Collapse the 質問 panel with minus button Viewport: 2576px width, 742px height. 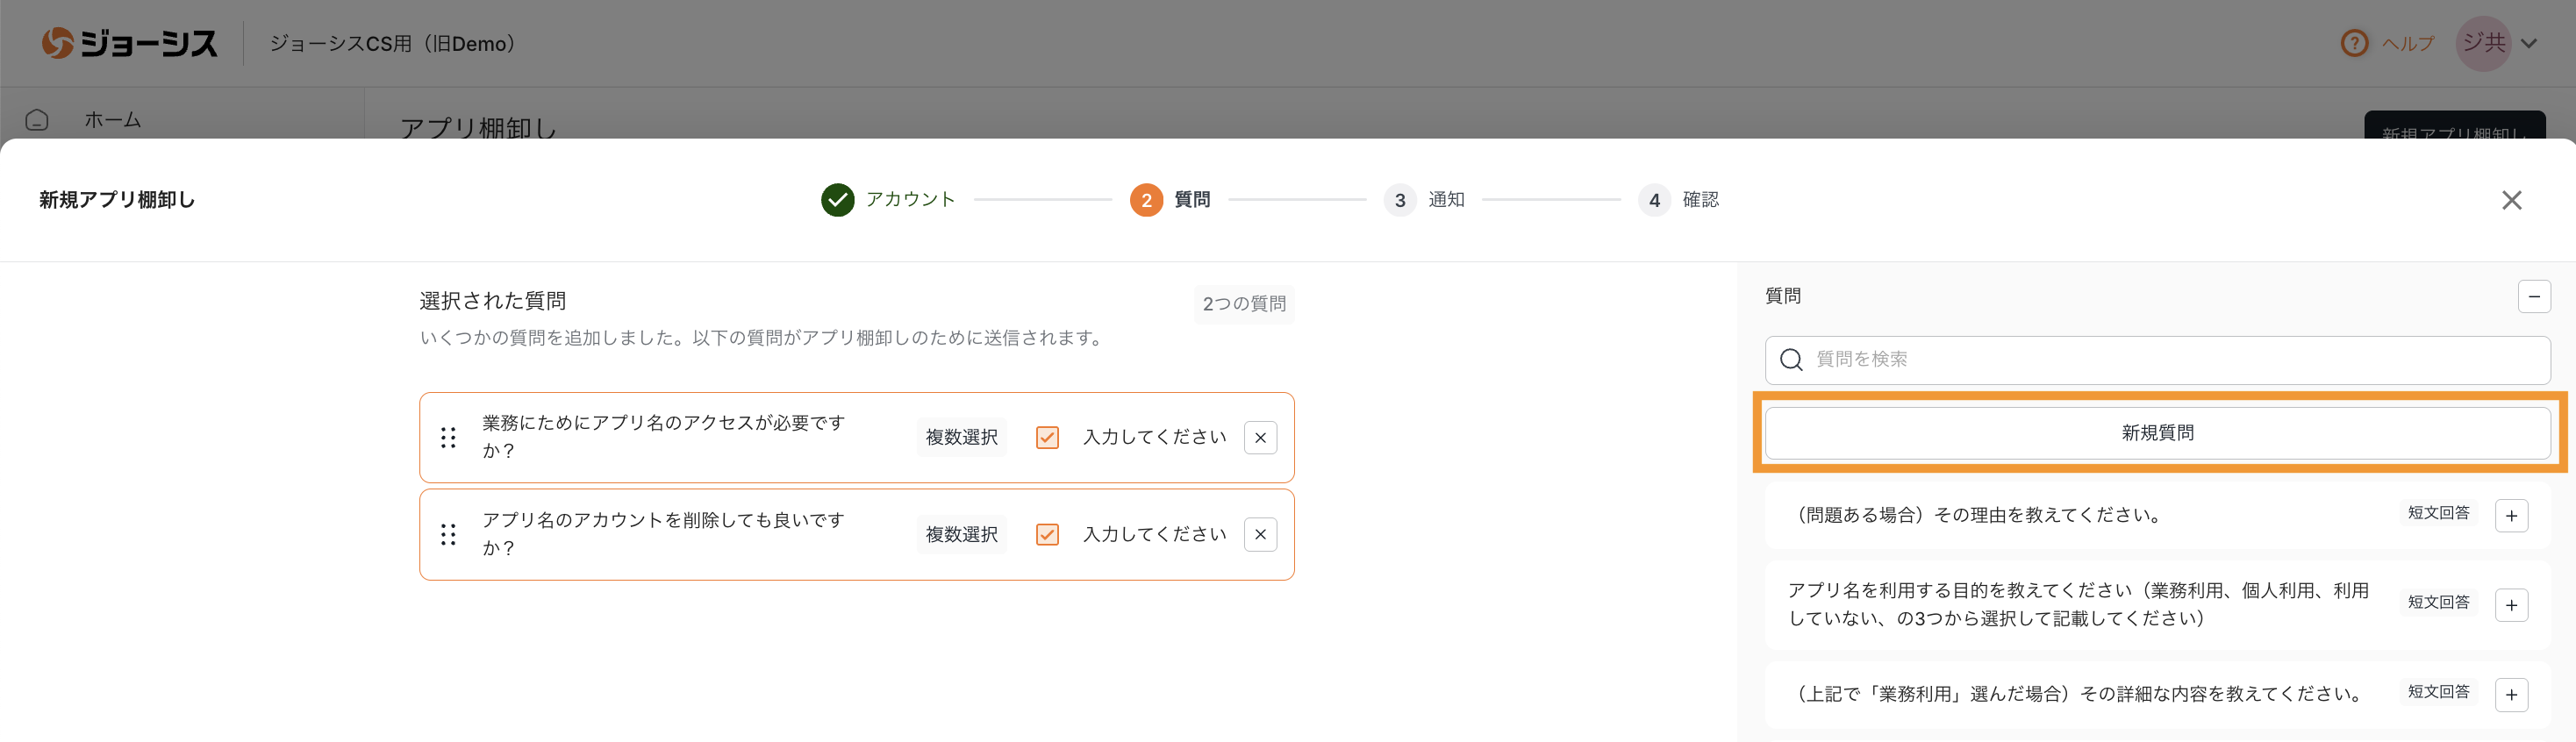point(2533,296)
